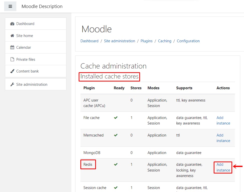Click the green check for Redis

116,164
